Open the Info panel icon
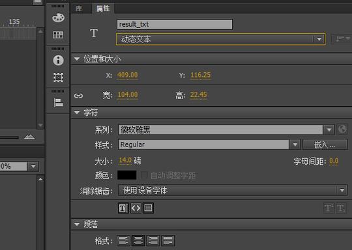Screen dimensions: 352x250 [x=58, y=60]
